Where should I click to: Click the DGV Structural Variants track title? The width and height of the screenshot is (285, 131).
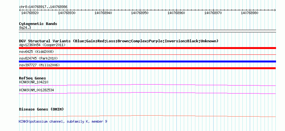[x=119, y=41]
